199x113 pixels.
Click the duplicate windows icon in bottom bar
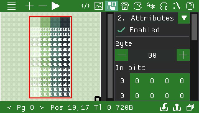pyautogui.click(x=190, y=107)
